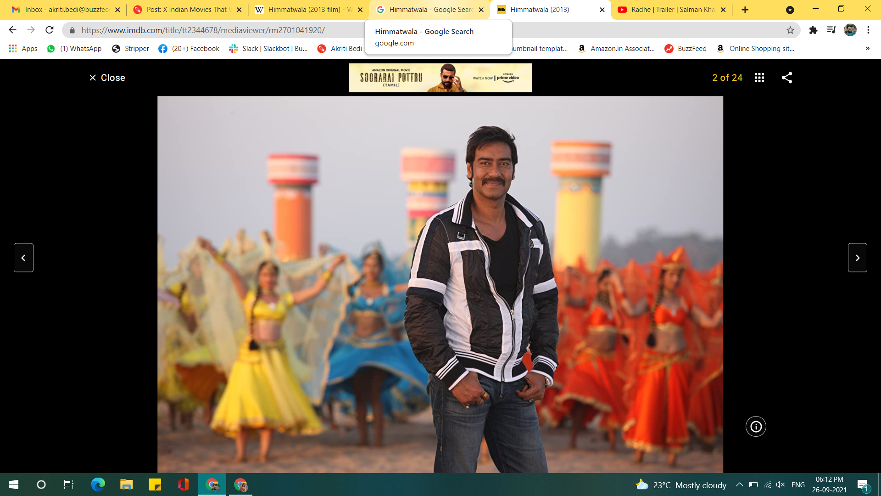Open the media control icon
The width and height of the screenshot is (881, 496).
[x=831, y=30]
